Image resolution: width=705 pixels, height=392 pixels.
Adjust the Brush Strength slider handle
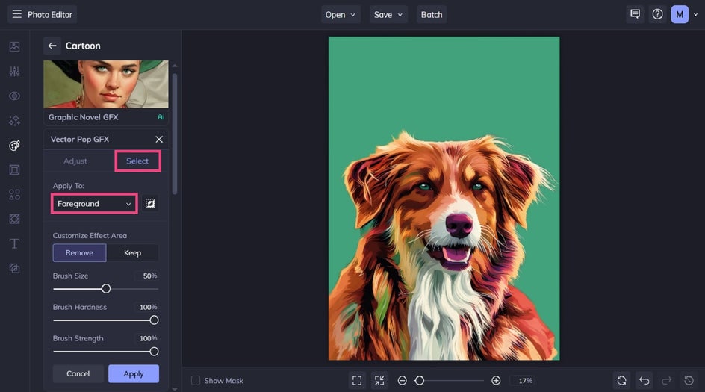[x=154, y=352]
